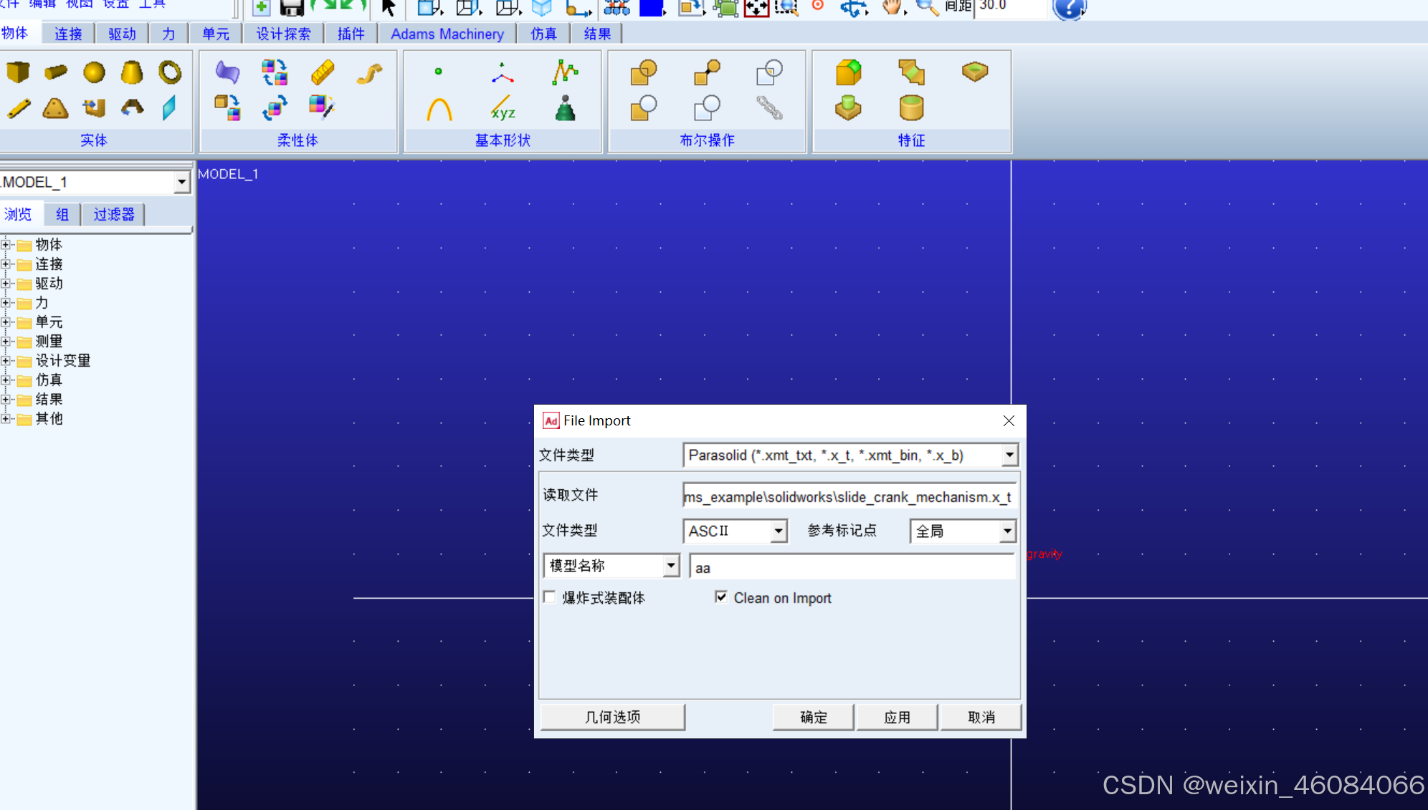1428x810 pixels.
Task: Click the 几何选项 button
Action: (x=612, y=717)
